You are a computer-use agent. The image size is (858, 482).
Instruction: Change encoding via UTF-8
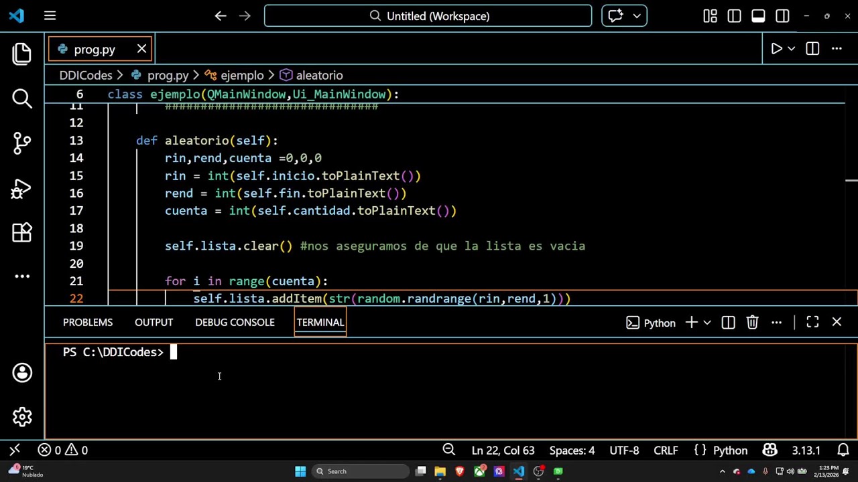[x=624, y=451]
